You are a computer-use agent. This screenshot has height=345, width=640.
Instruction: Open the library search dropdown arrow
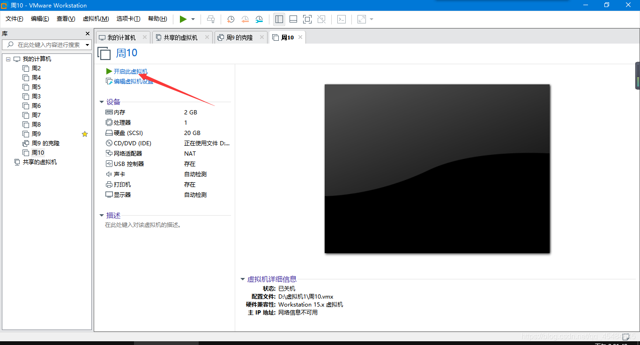87,45
